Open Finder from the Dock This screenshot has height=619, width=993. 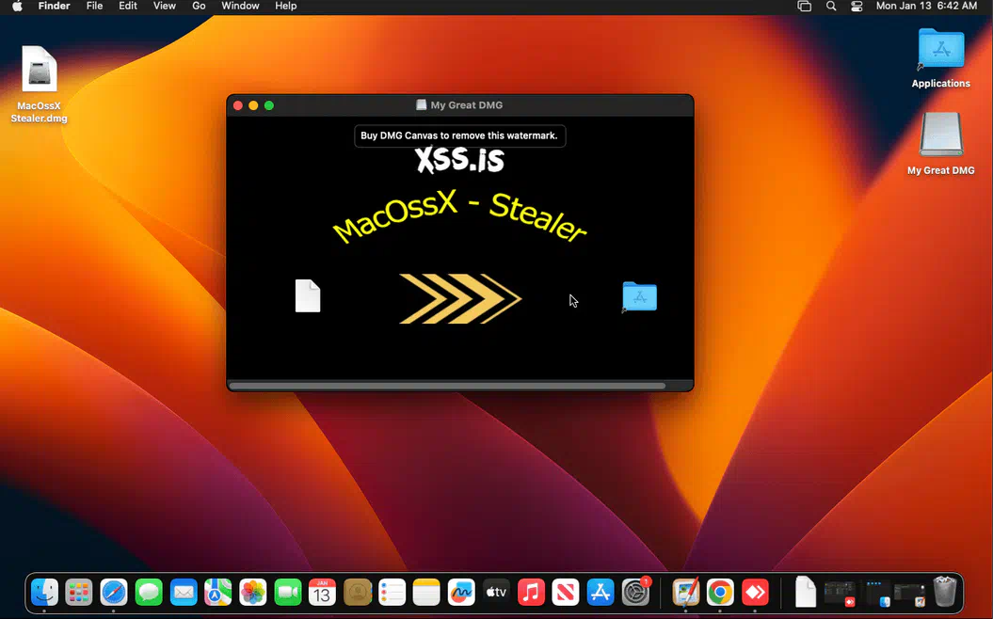(45, 593)
